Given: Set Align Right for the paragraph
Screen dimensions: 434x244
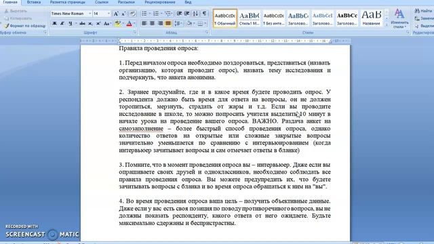Looking at the screenshot, I should (x=160, y=24).
